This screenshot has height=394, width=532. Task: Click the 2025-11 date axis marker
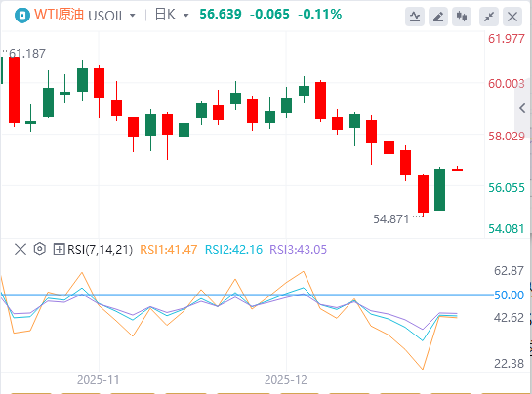point(99,380)
